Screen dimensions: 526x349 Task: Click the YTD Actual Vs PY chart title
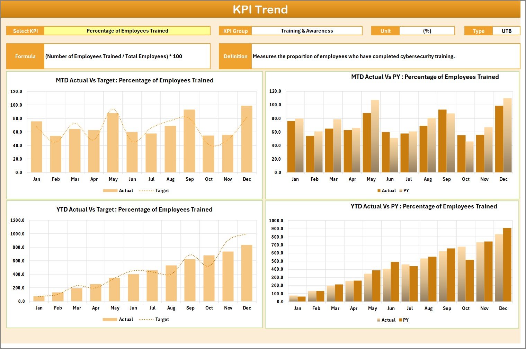click(x=424, y=206)
